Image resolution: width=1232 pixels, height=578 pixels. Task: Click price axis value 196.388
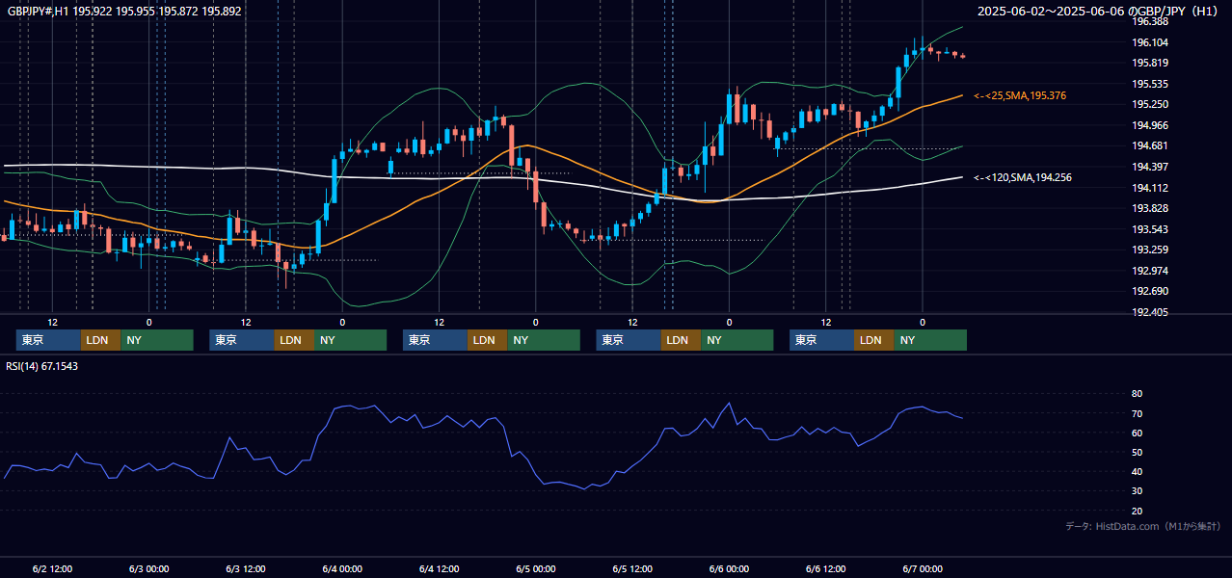(1150, 21)
